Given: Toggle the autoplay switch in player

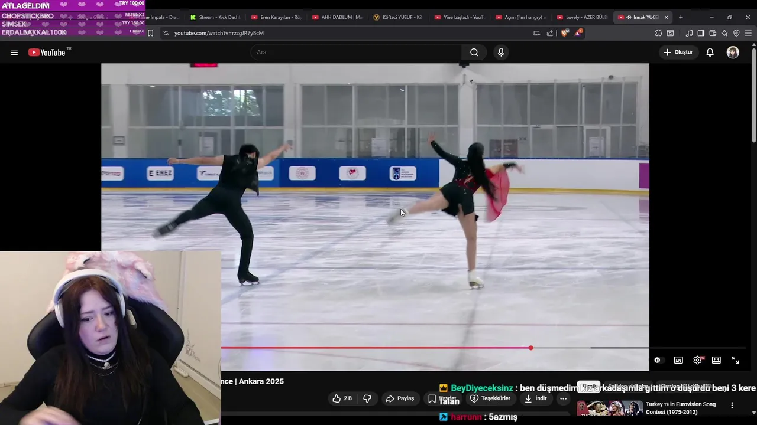Looking at the screenshot, I should pos(657,360).
